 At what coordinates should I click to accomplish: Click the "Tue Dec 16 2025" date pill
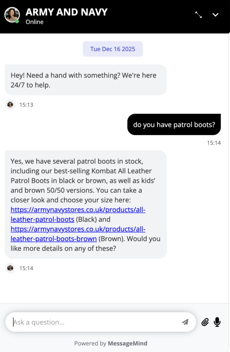tap(113, 49)
